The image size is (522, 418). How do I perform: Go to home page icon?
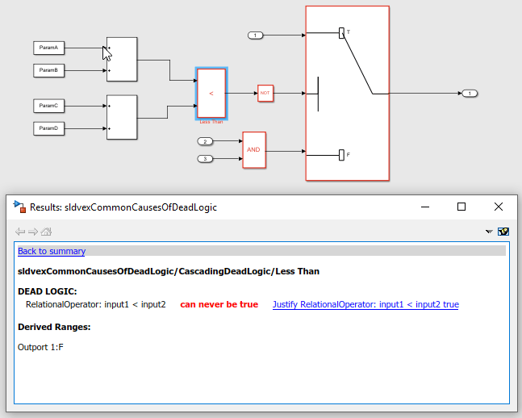point(46,231)
